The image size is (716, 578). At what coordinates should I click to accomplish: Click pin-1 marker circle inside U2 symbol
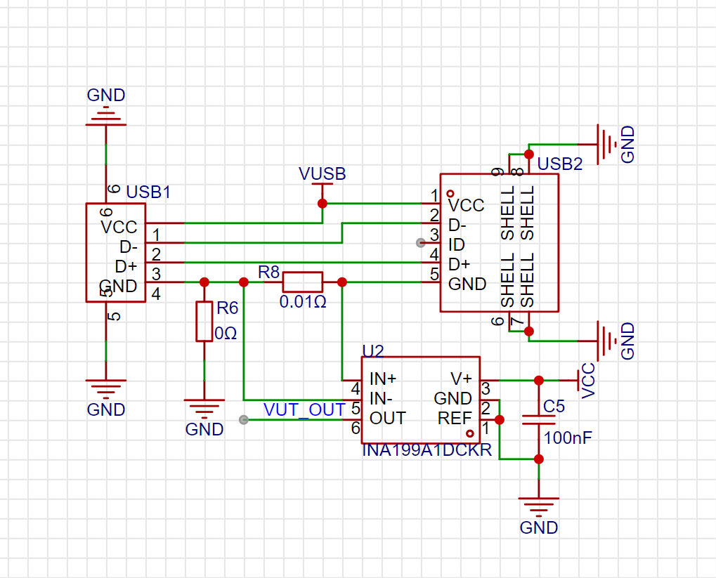tap(470, 433)
